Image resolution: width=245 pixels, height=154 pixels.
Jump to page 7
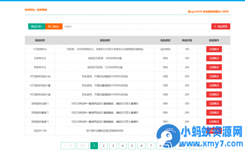[150, 146]
